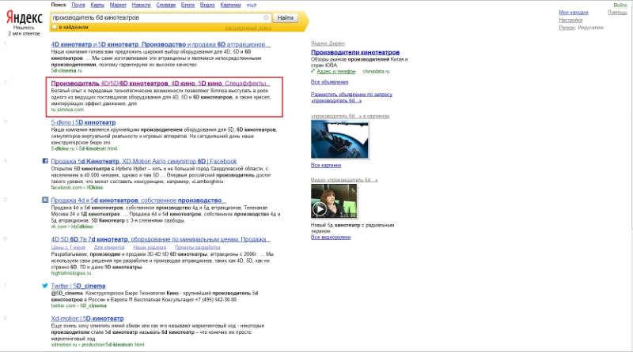Open result 'Продажа 4d и 5d кинотеатров, собственное производство'
This screenshot has width=633, height=352.
pyautogui.click(x=138, y=200)
